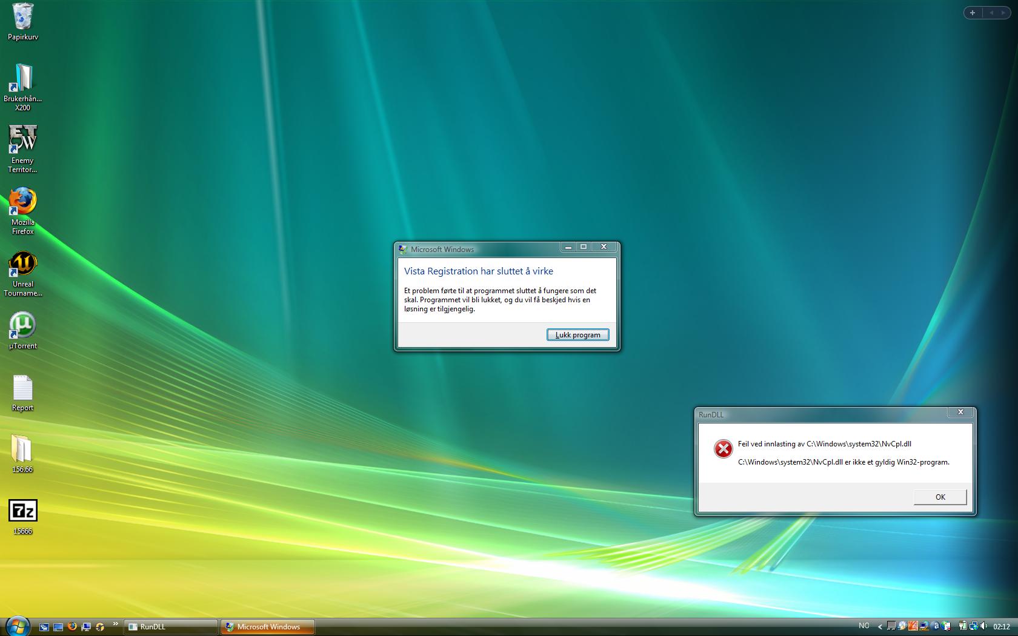This screenshot has height=636, width=1018.
Task: Click the globe with document tray icon
Action: tap(946, 626)
